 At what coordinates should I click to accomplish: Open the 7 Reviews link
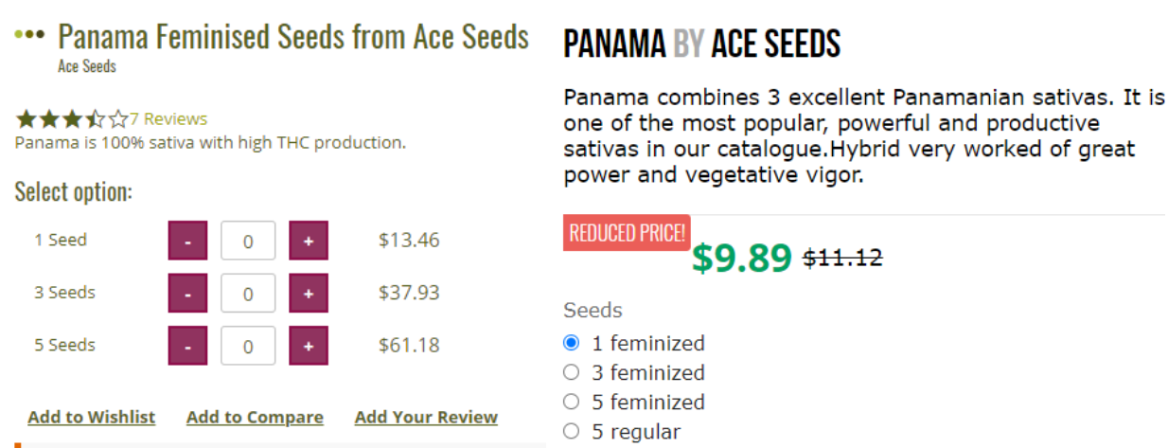[168, 119]
